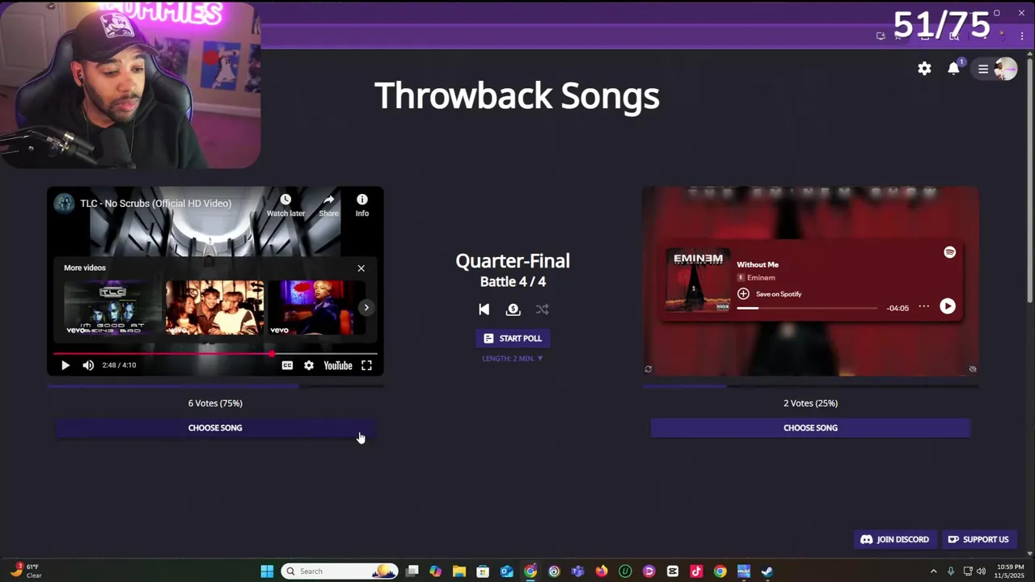Open Outlook from taskbar
1035x582 pixels.
pos(506,571)
